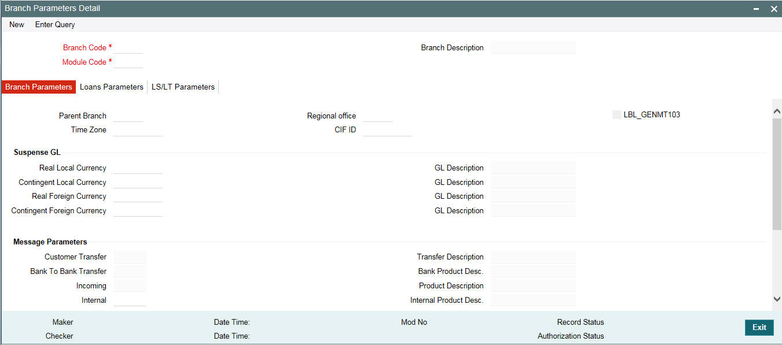Click the Transfer Description field

click(533, 257)
